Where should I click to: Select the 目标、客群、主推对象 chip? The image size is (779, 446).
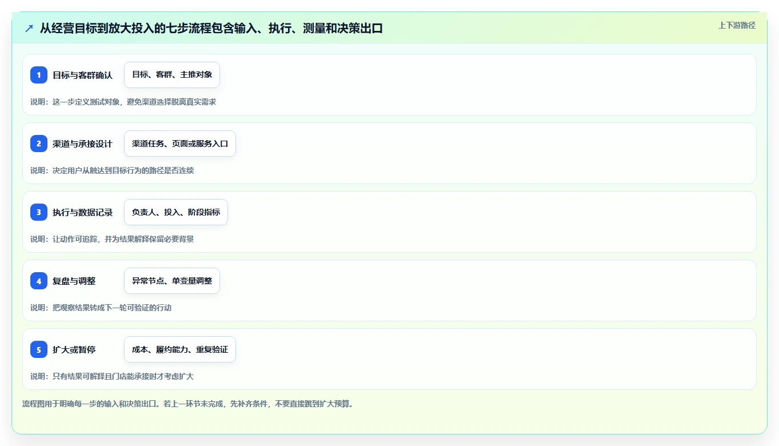point(172,75)
